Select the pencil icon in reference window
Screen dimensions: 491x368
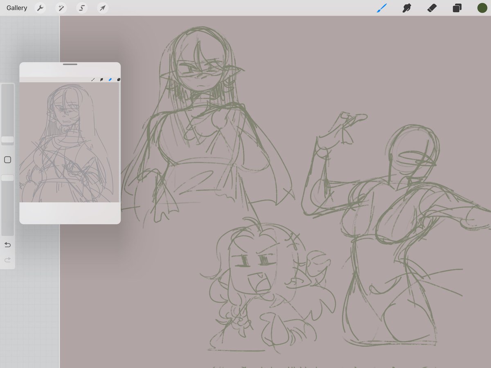pos(93,79)
